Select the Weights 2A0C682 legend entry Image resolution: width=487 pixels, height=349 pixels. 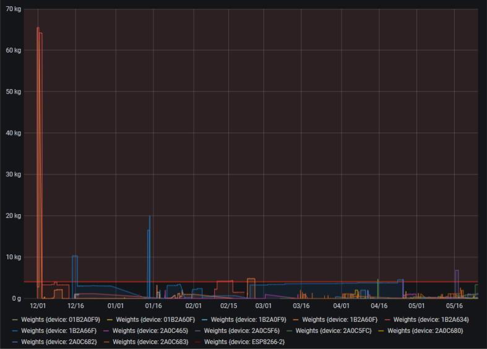click(59, 342)
